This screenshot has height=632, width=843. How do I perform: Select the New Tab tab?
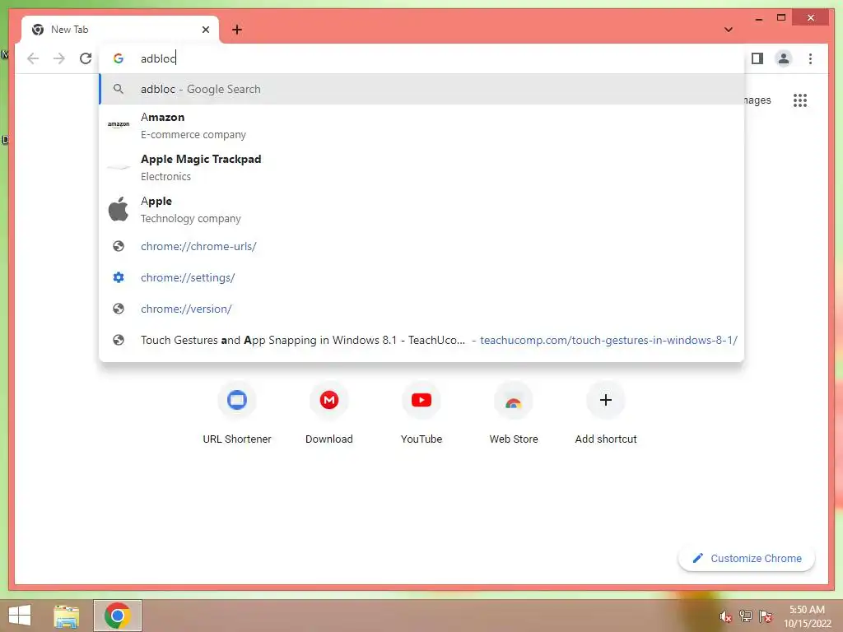(120, 30)
